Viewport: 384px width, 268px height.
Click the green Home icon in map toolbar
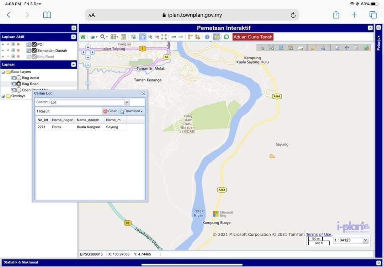83,37
